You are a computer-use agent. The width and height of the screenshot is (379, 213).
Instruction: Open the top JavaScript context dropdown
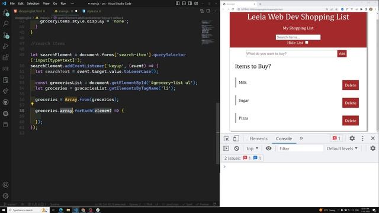252,149
